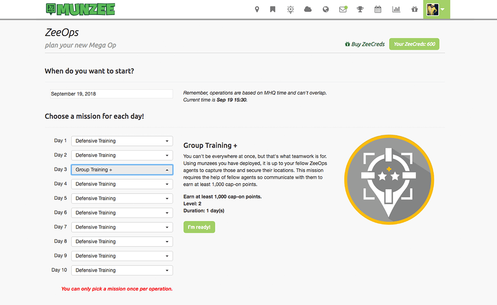Open the calendar icon in navbar

click(378, 10)
